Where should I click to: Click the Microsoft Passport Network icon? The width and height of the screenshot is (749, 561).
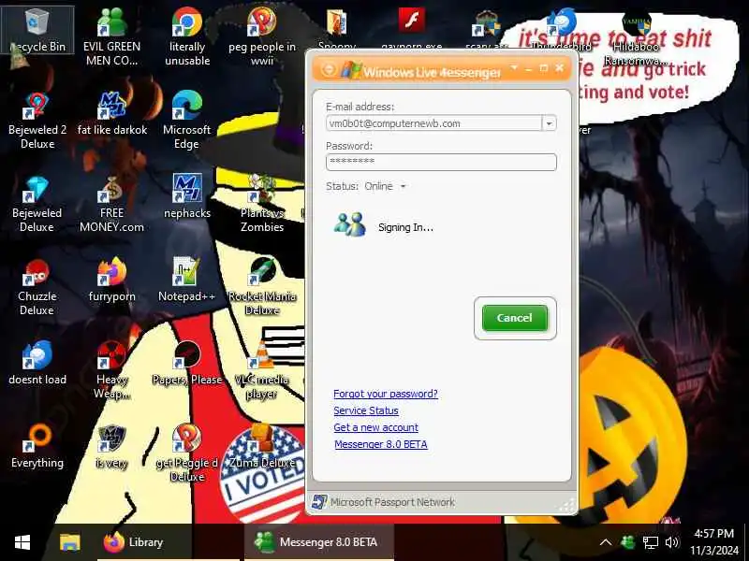point(318,502)
